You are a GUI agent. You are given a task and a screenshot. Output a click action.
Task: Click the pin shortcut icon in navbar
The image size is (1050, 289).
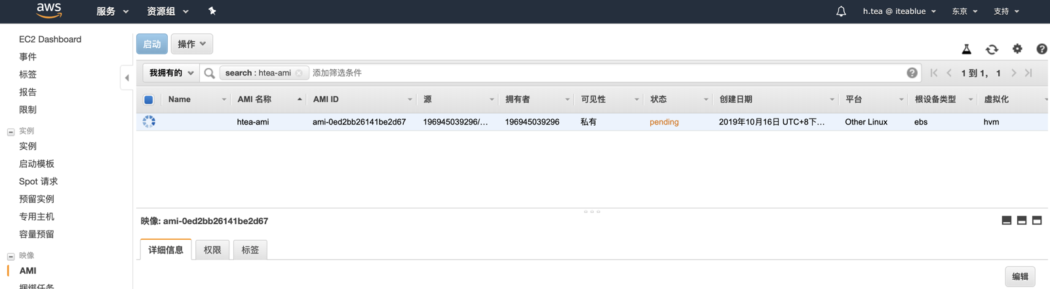coord(212,11)
